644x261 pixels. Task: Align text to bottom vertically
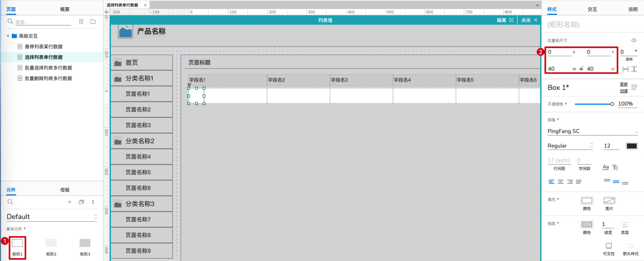(x=625, y=183)
